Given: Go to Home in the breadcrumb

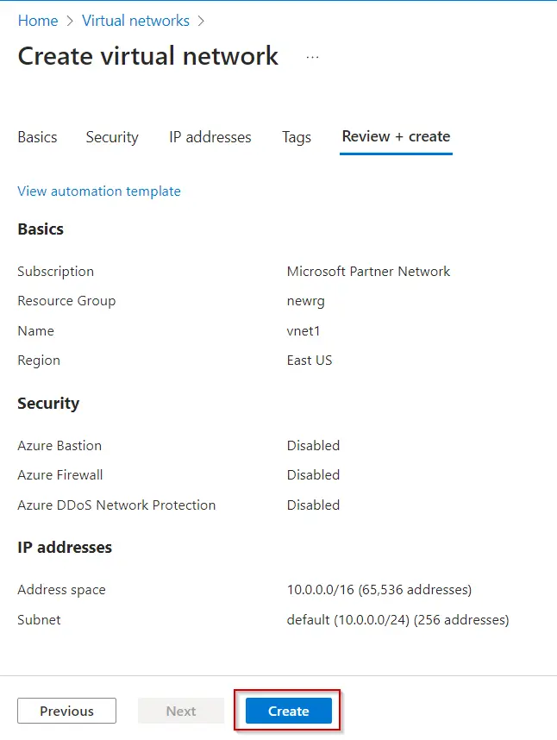Looking at the screenshot, I should 38,21.
